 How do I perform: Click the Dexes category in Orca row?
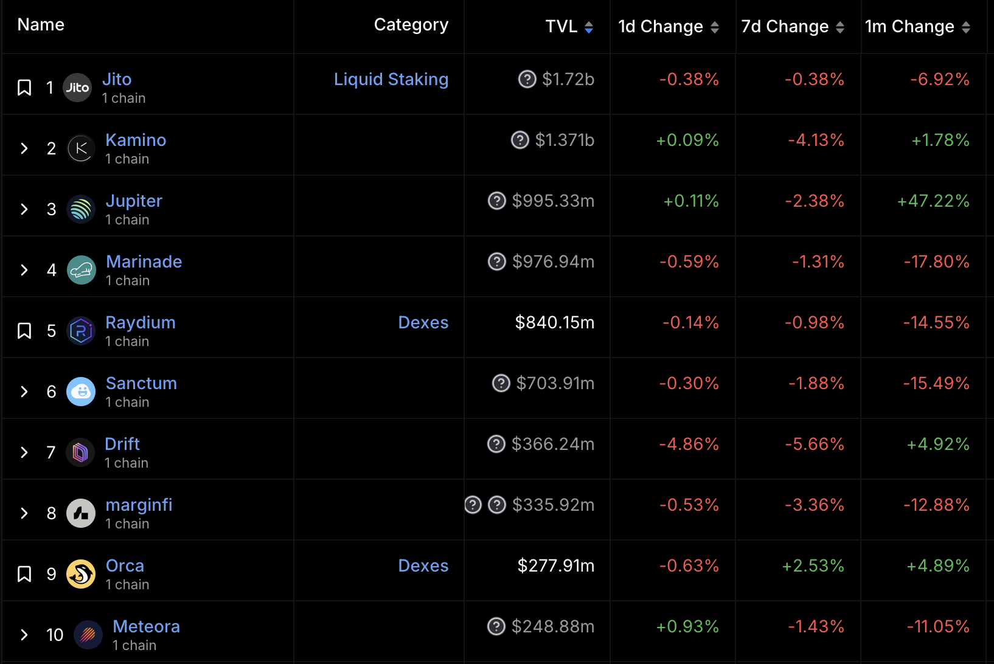coord(423,565)
